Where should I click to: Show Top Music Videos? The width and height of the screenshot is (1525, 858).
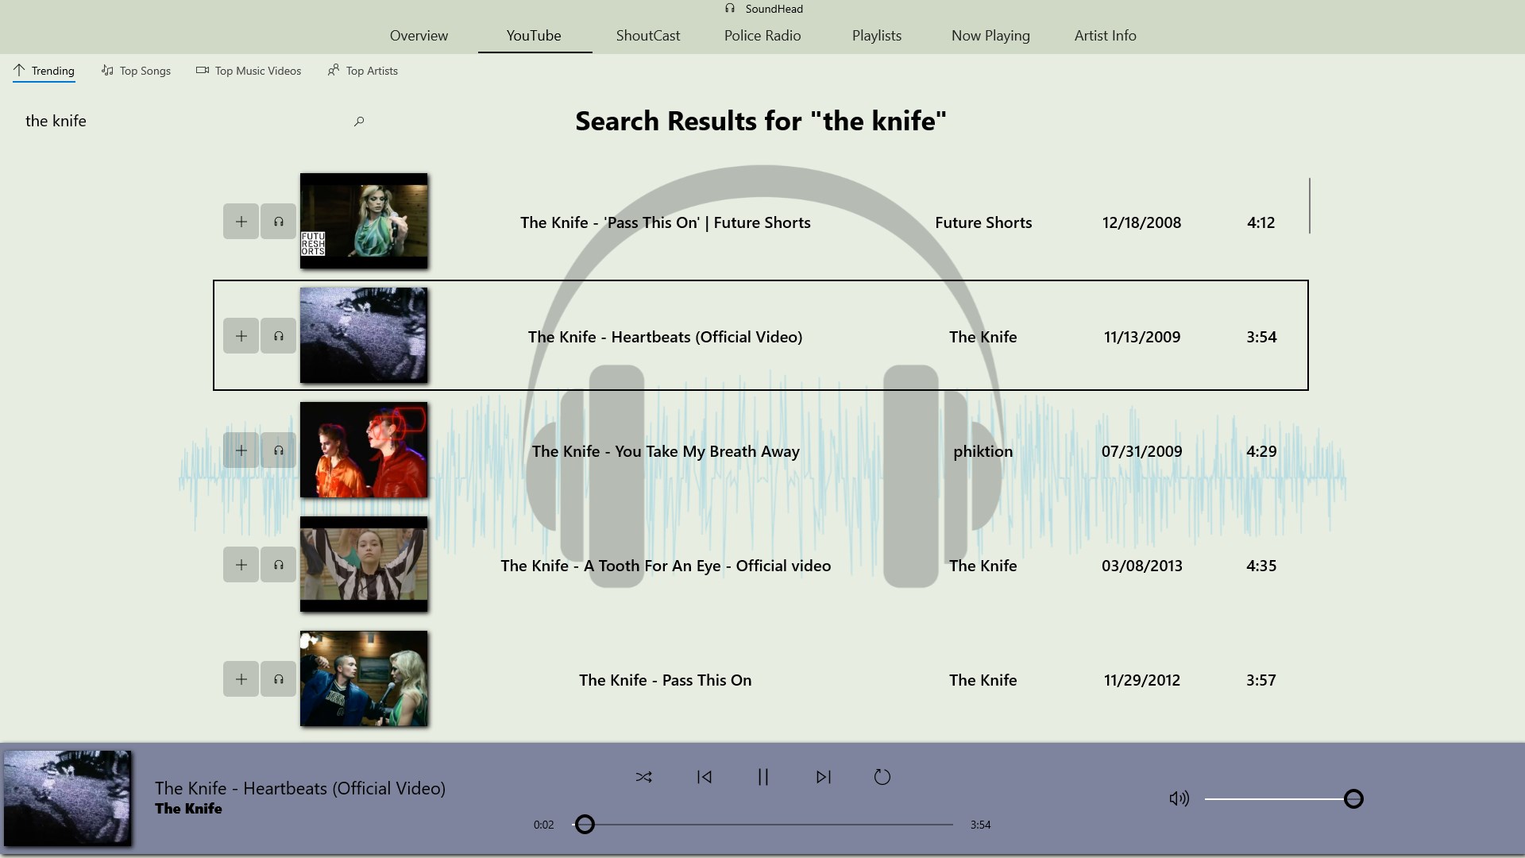(249, 71)
